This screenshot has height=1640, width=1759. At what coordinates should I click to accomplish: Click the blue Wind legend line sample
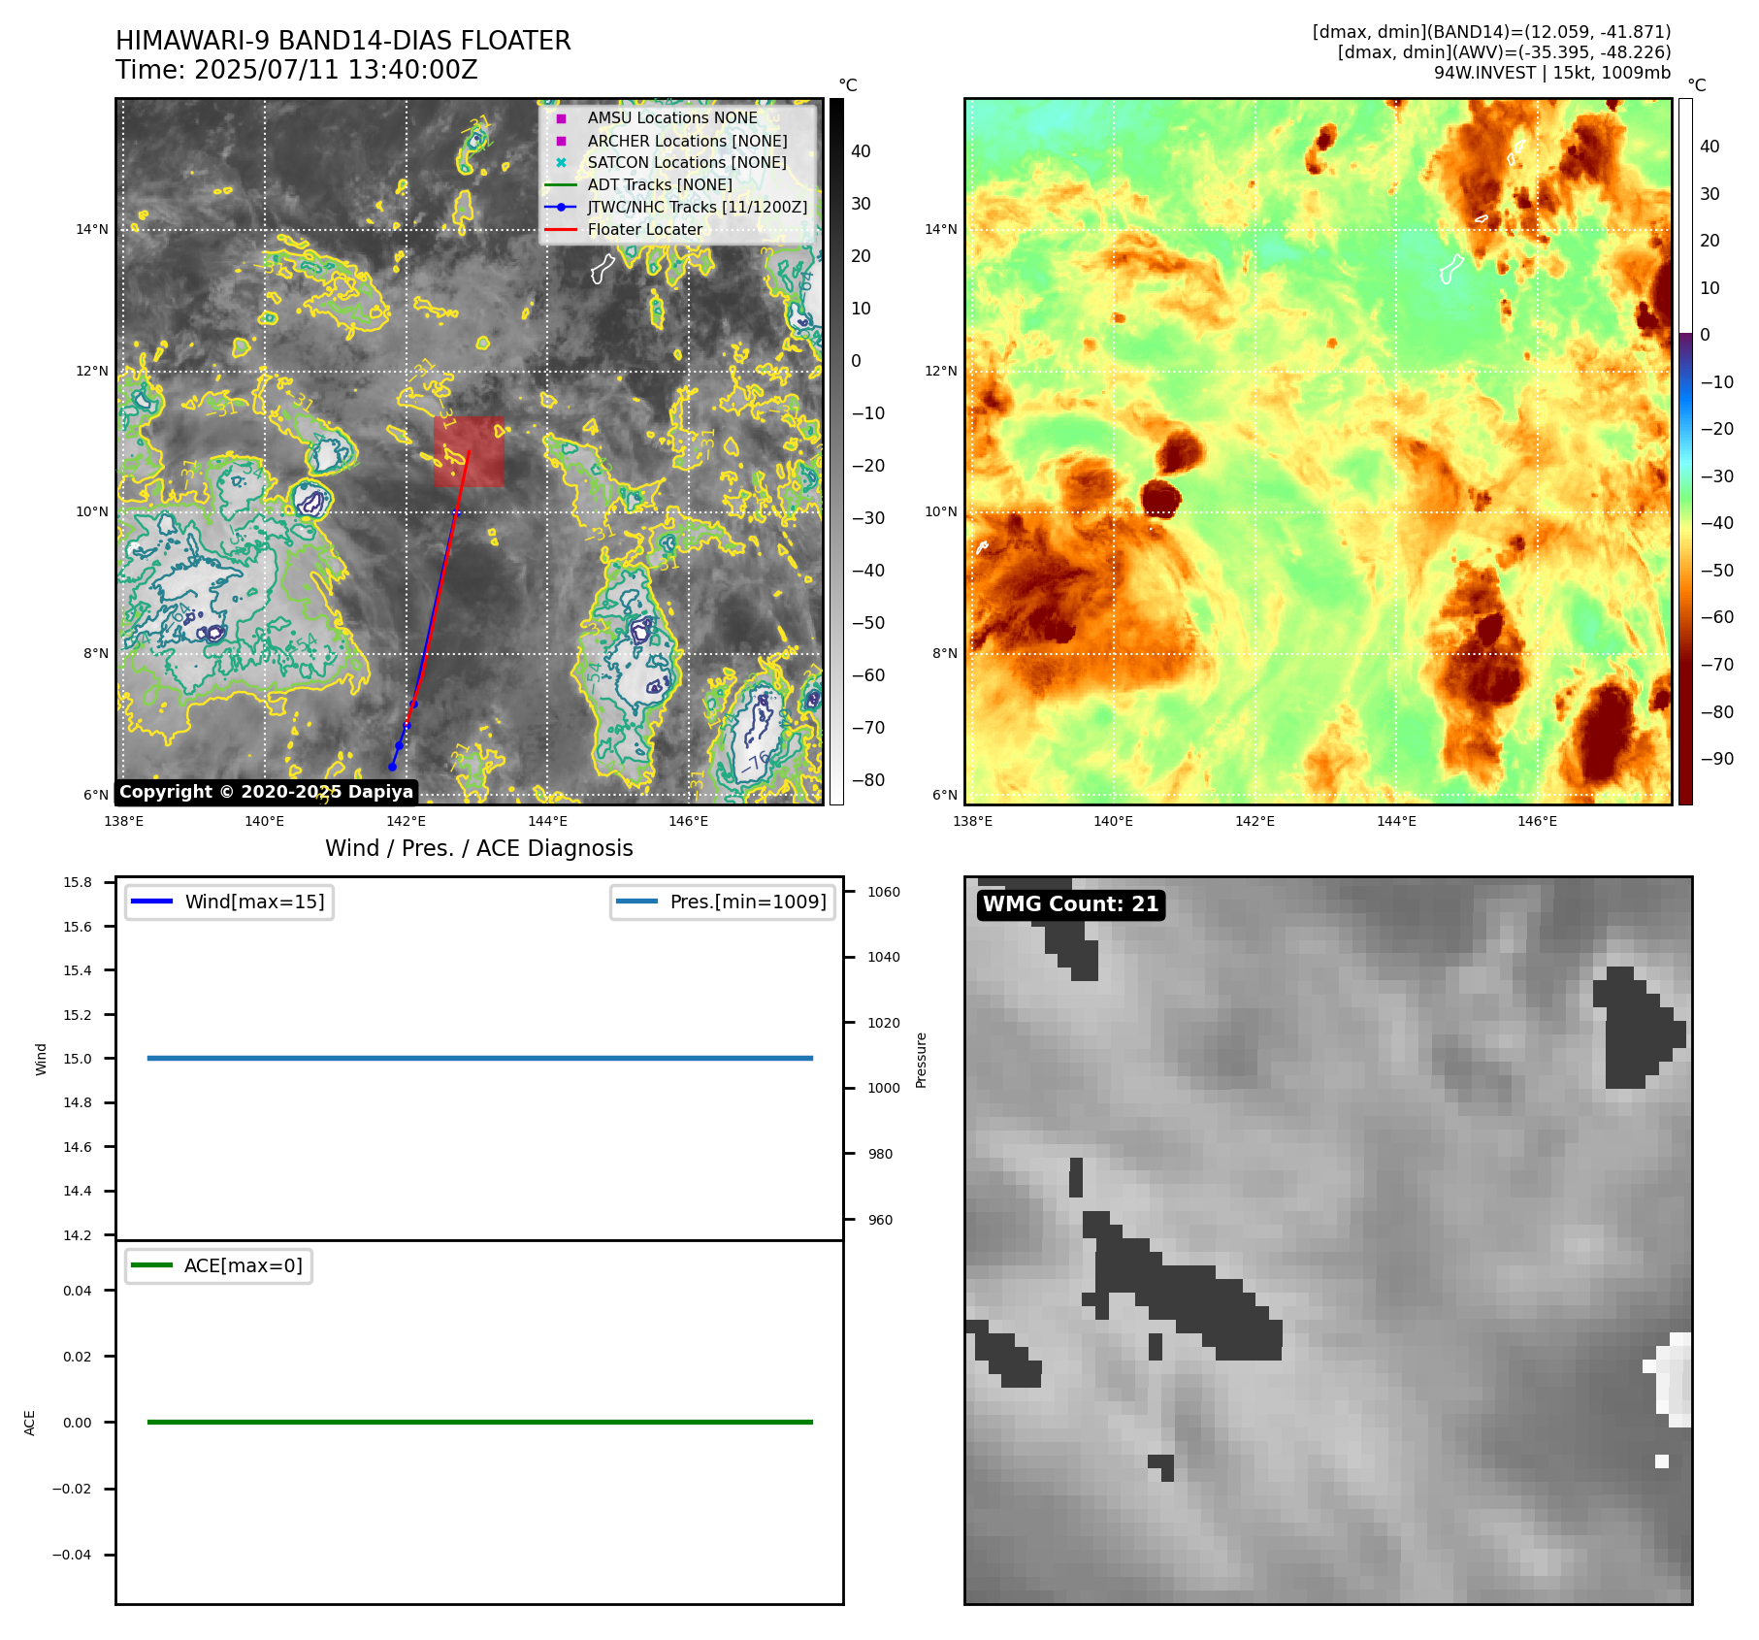[151, 902]
